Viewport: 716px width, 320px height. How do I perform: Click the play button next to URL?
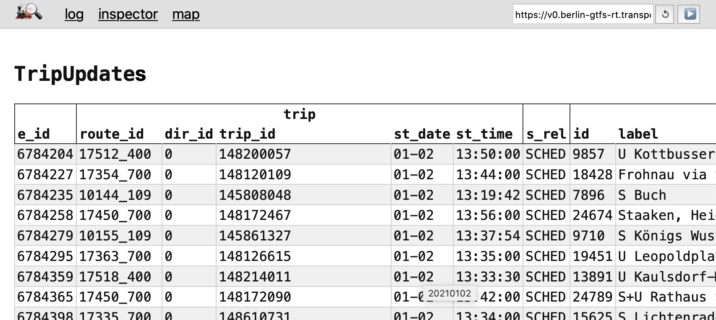coord(689,15)
